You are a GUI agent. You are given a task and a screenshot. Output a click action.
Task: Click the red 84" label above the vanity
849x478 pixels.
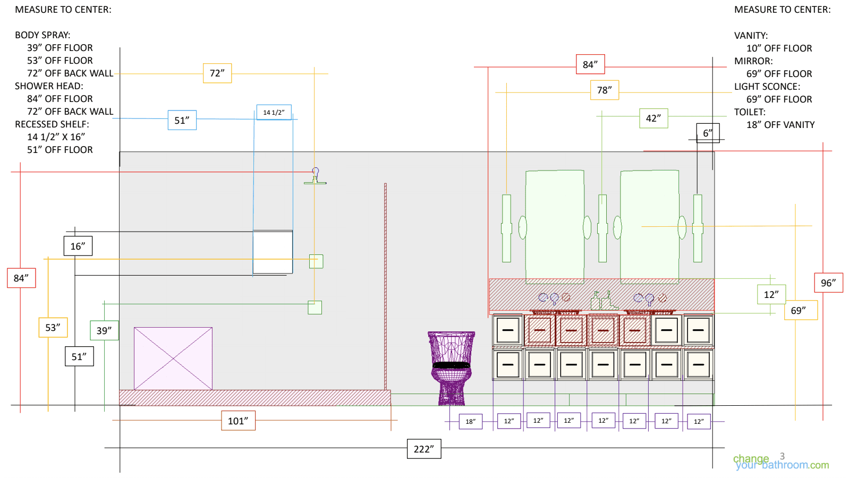pyautogui.click(x=590, y=64)
